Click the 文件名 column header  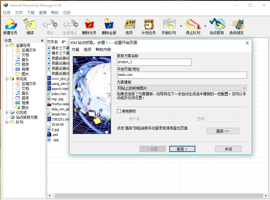52,42
